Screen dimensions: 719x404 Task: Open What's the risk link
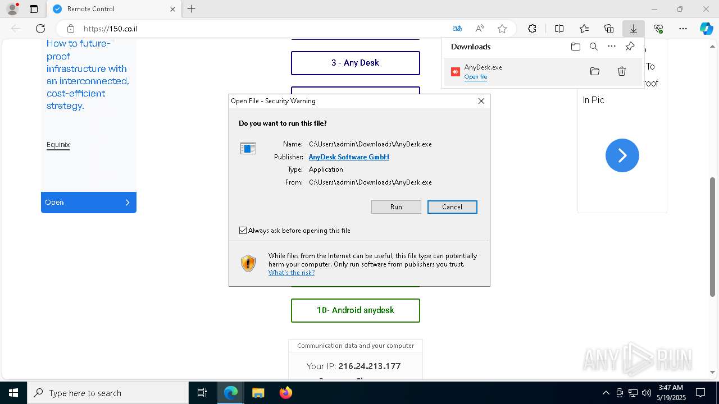tap(292, 273)
